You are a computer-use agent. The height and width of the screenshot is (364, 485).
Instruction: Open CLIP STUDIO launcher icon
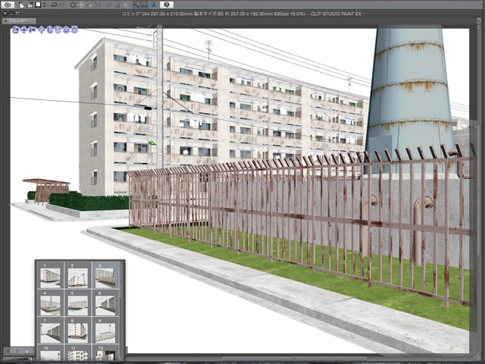[8, 5]
